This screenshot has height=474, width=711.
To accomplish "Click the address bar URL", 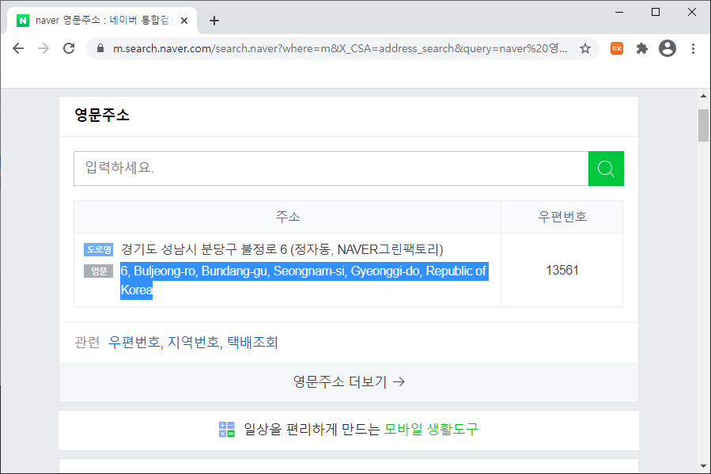I will pos(340,48).
